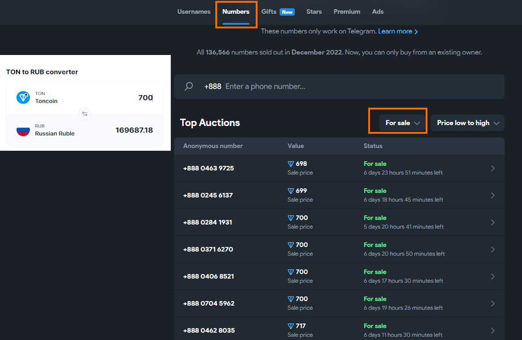Click the TON icon beside value 699
Screen dimensions: 522x340
[291, 191]
